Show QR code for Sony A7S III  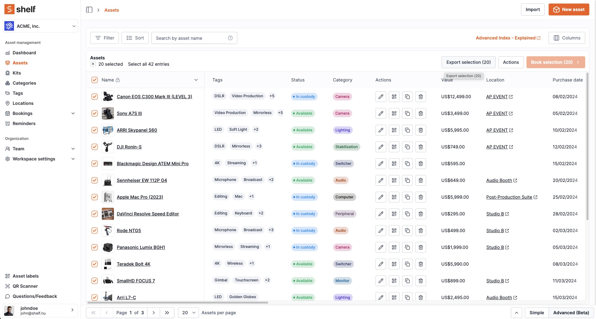pyautogui.click(x=394, y=113)
